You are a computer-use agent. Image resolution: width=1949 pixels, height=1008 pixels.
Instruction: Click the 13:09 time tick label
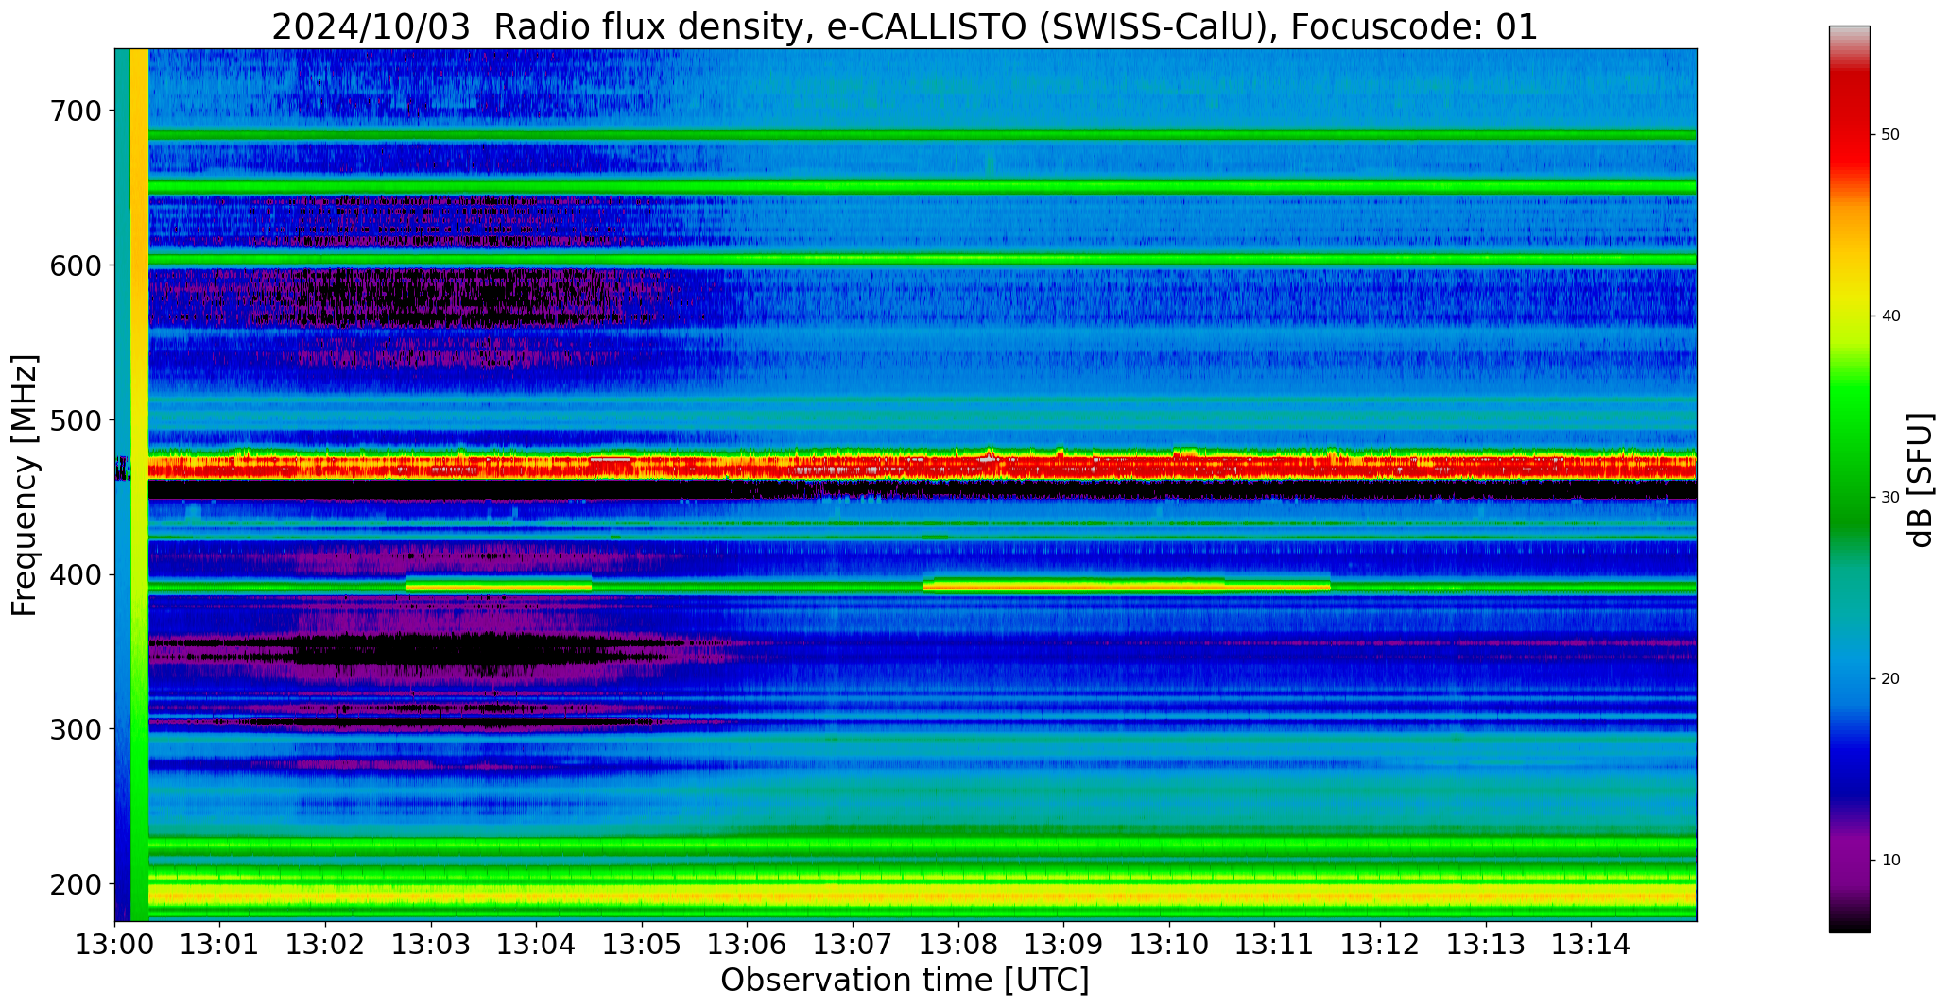pos(1064,944)
